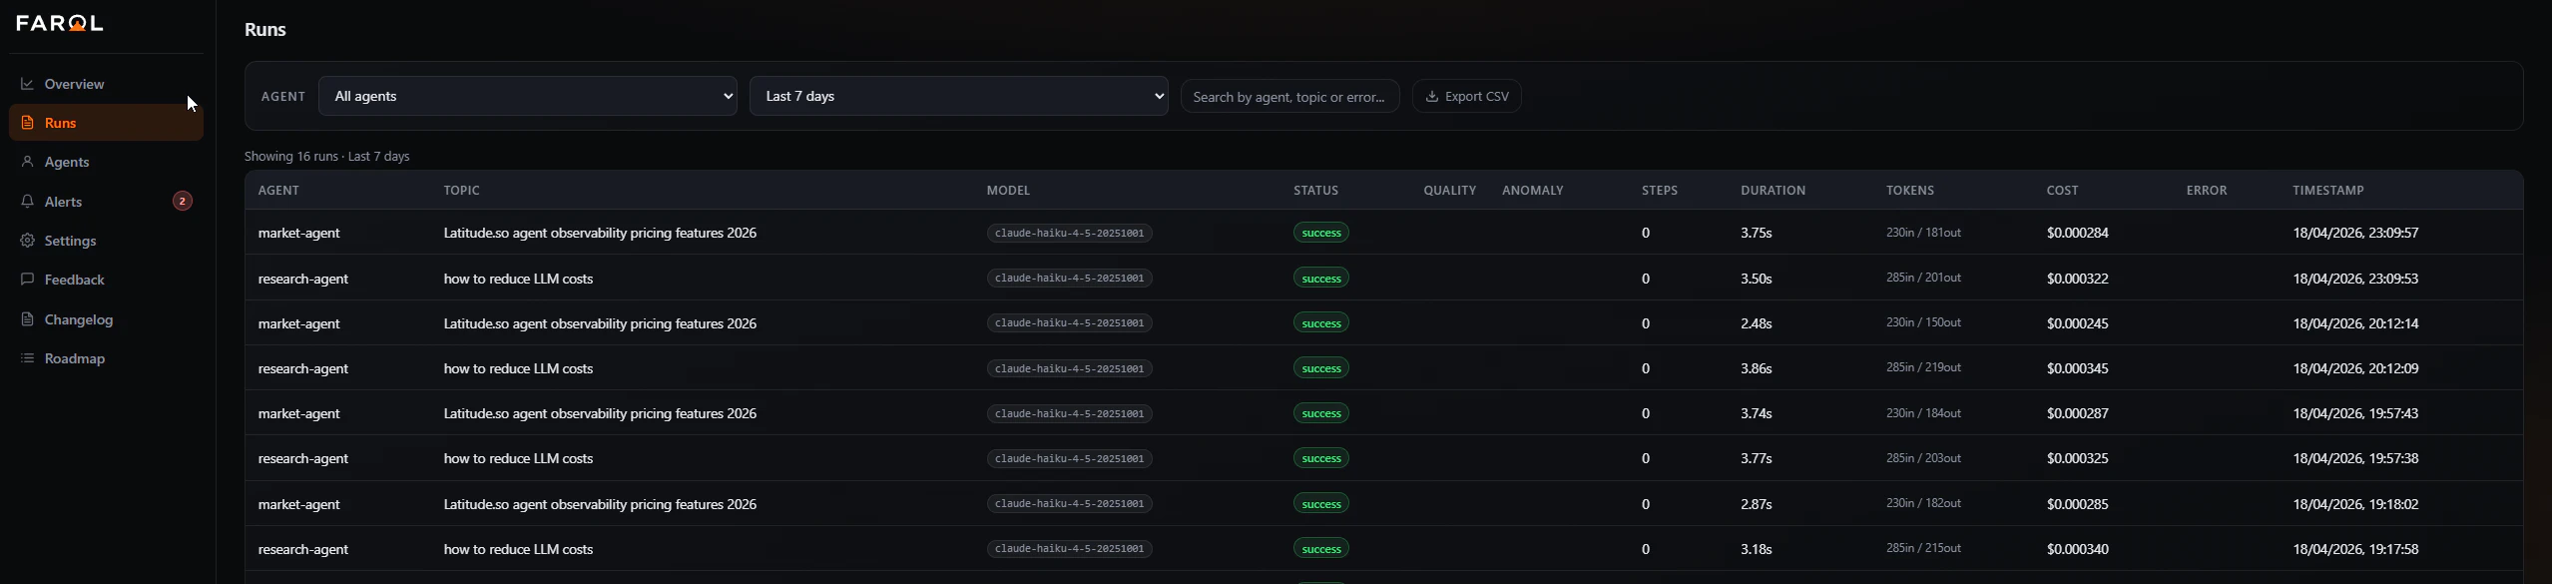Click the Runs document icon in sidebar
Viewport: 2552px width, 584px height.
click(27, 123)
